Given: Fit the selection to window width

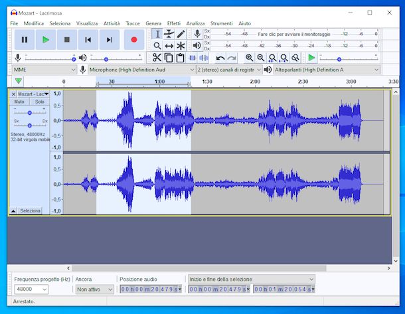Looking at the screenshot, I should [x=272, y=58].
